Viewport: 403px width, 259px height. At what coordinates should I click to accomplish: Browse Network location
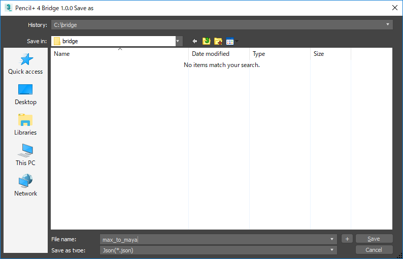(x=25, y=186)
